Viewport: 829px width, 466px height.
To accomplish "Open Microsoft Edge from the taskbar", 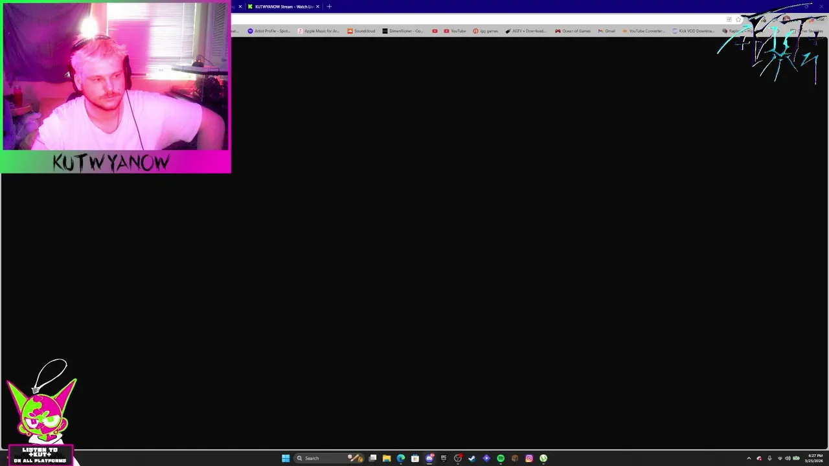I will click(401, 458).
